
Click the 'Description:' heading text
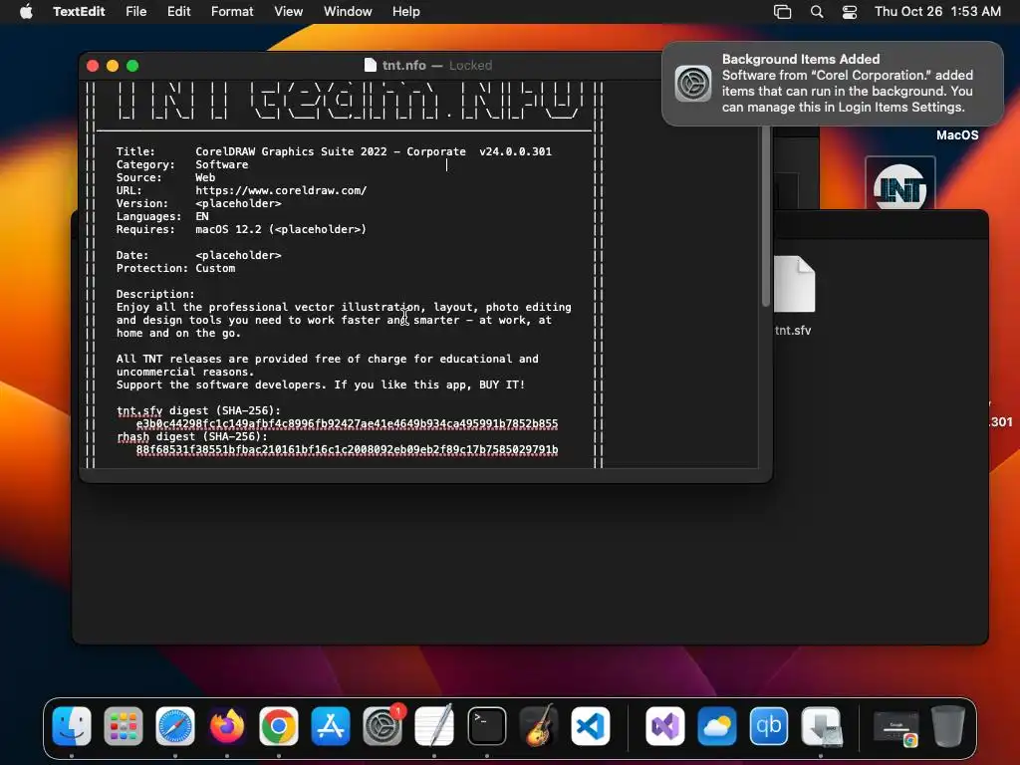click(155, 294)
